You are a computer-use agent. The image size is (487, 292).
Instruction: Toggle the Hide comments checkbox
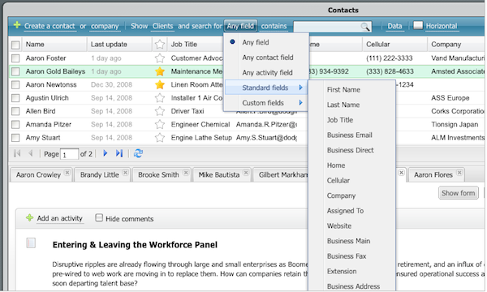click(x=99, y=218)
